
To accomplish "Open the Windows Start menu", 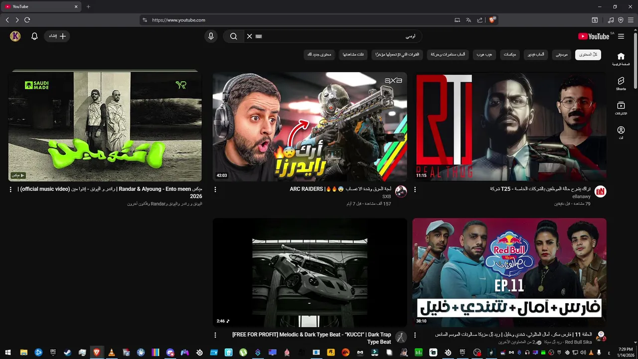I will [x=8, y=353].
